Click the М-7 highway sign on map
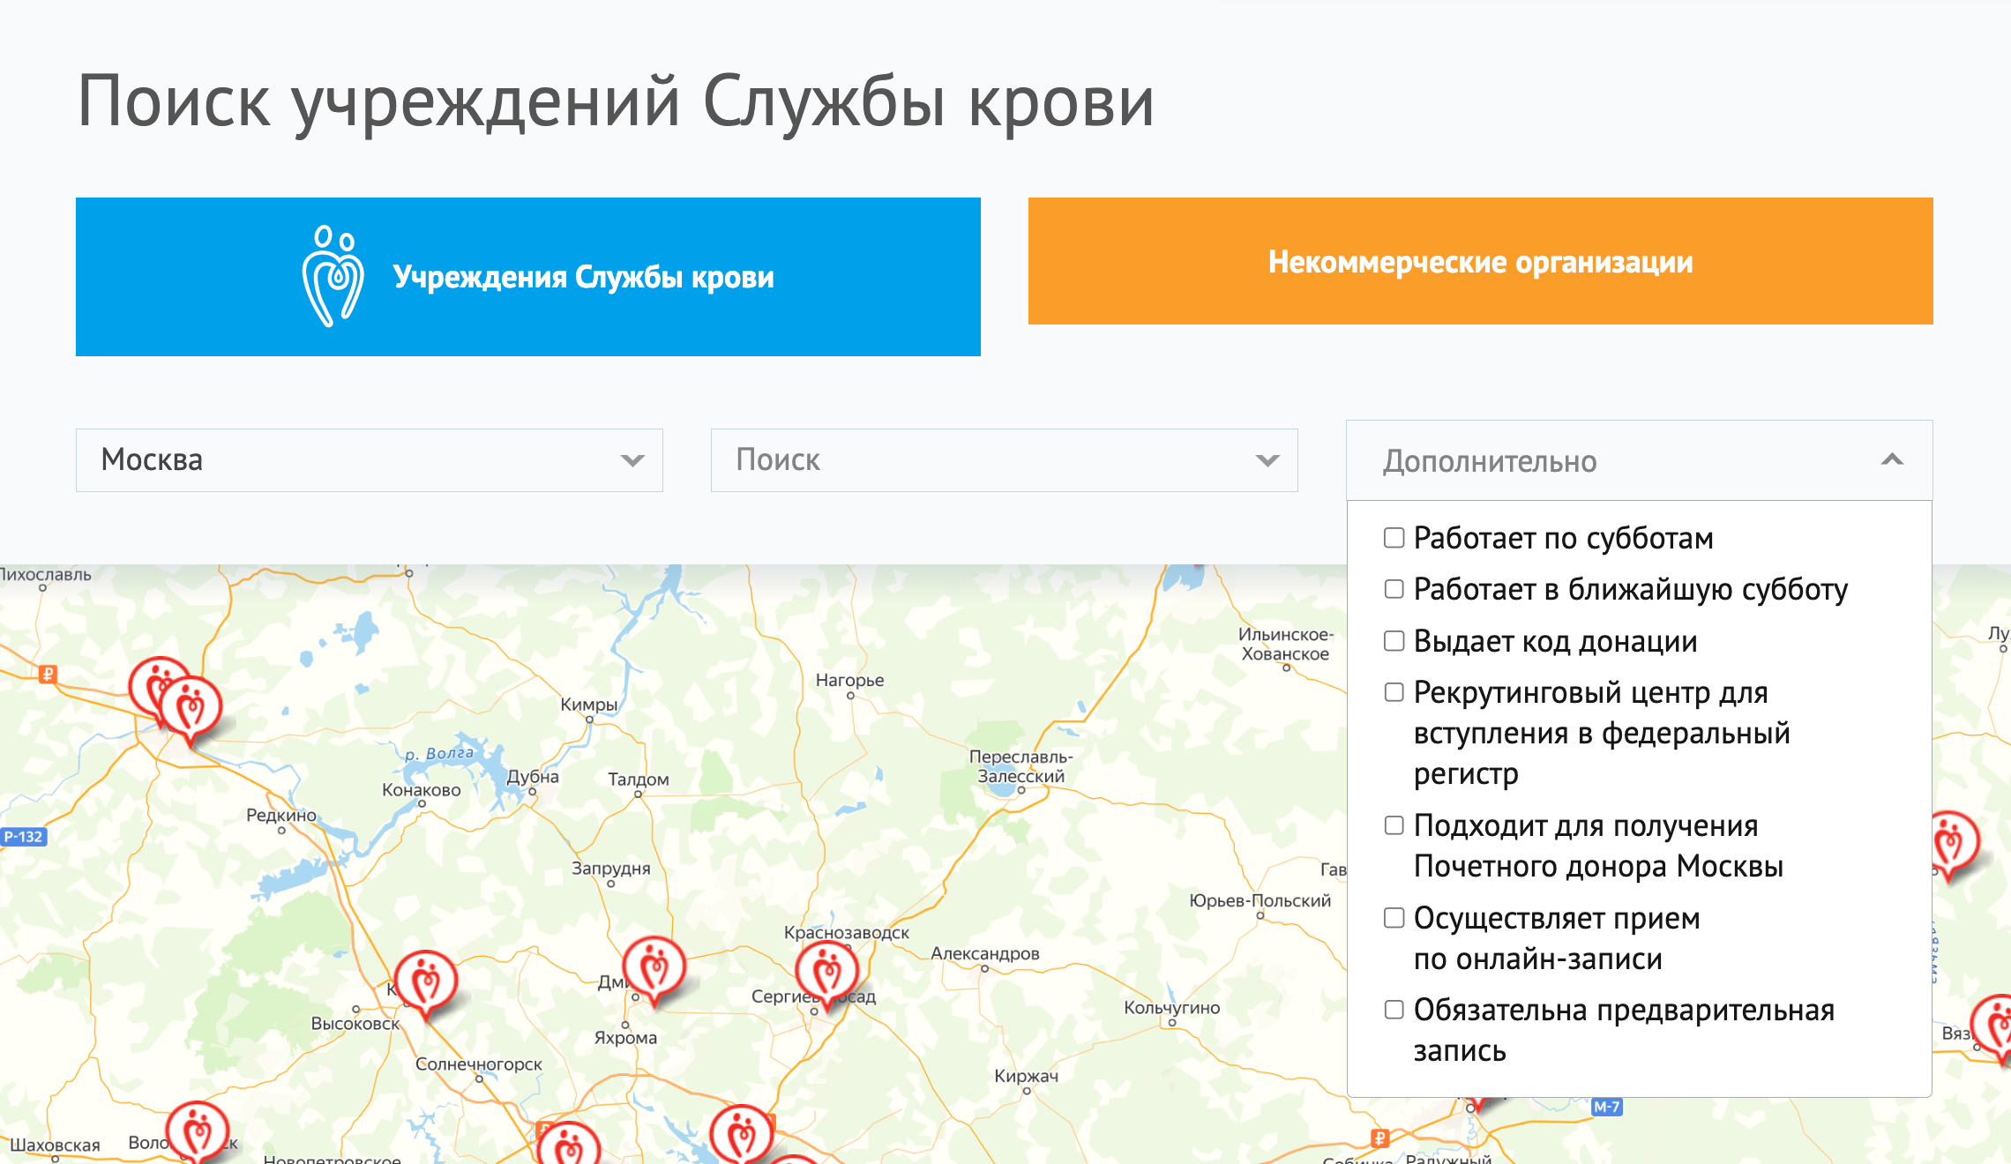 coord(1606,1106)
